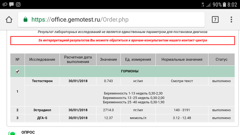
Task: Click the Исследование column header
Action: click(42, 60)
